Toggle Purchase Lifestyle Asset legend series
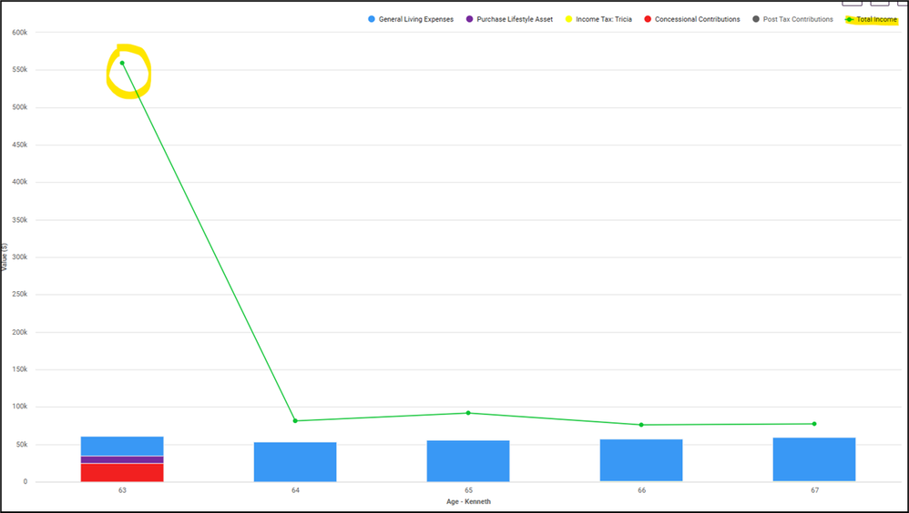 (515, 19)
